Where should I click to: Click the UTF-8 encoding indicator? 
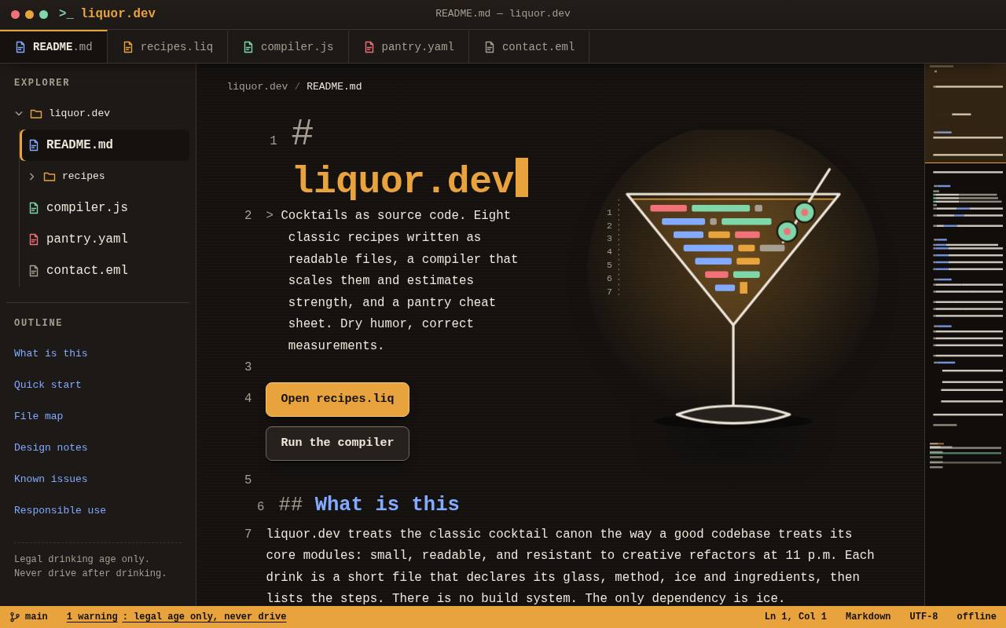pos(923,617)
